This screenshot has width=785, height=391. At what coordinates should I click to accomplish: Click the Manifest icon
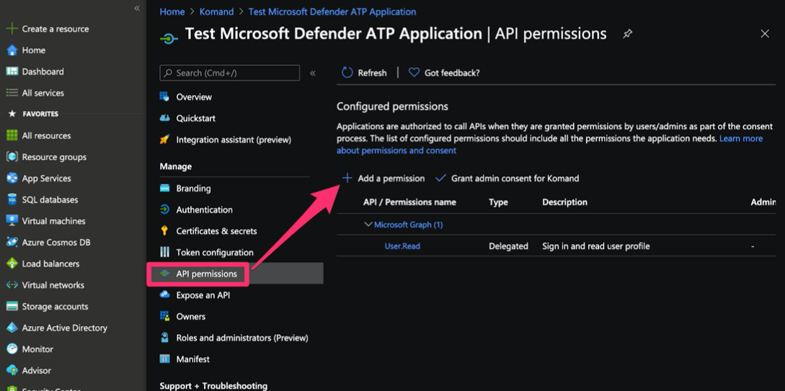pos(164,359)
